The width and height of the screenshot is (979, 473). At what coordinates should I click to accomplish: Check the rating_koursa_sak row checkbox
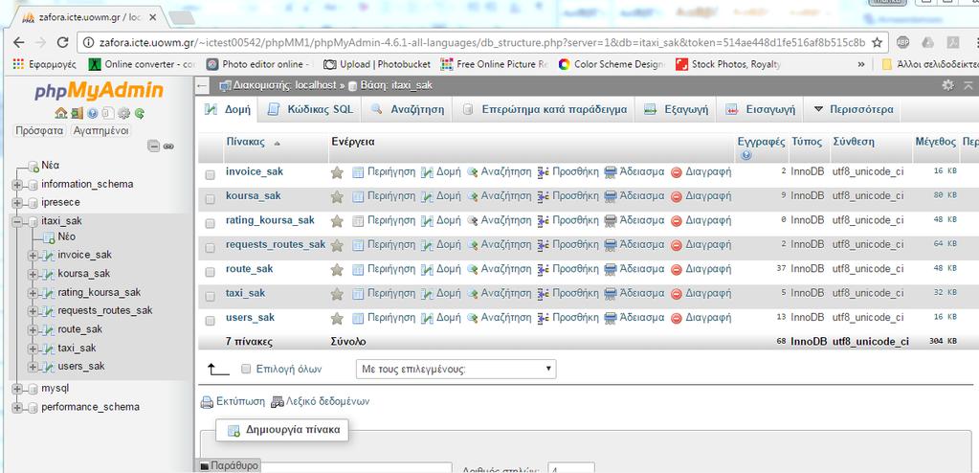click(x=211, y=224)
